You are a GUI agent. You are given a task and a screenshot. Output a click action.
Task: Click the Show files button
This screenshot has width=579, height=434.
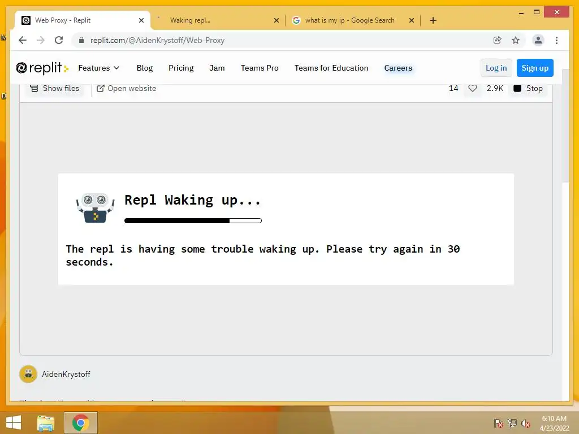point(54,88)
